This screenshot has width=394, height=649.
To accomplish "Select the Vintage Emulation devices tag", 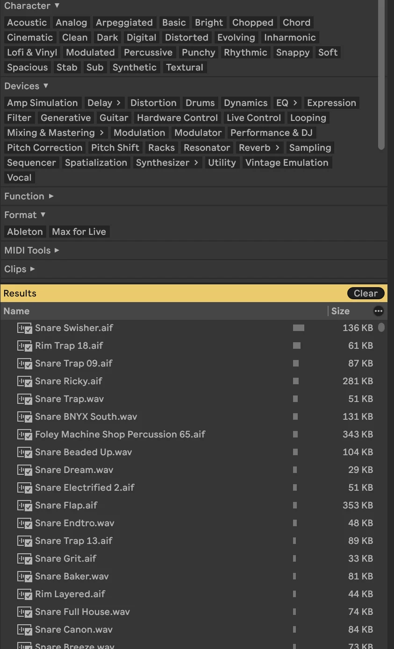I will (x=287, y=162).
